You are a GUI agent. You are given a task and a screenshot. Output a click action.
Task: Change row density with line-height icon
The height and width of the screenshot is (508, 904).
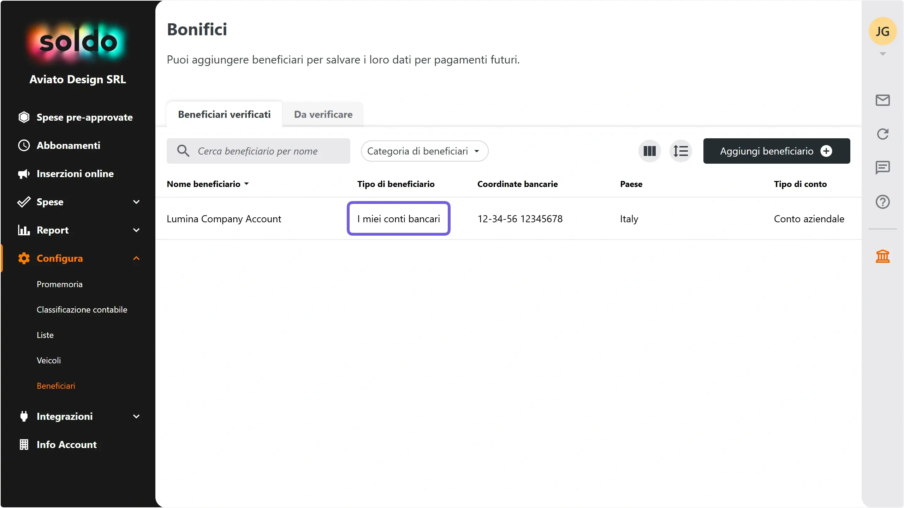(680, 151)
